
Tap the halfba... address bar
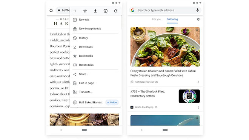click(63, 10)
